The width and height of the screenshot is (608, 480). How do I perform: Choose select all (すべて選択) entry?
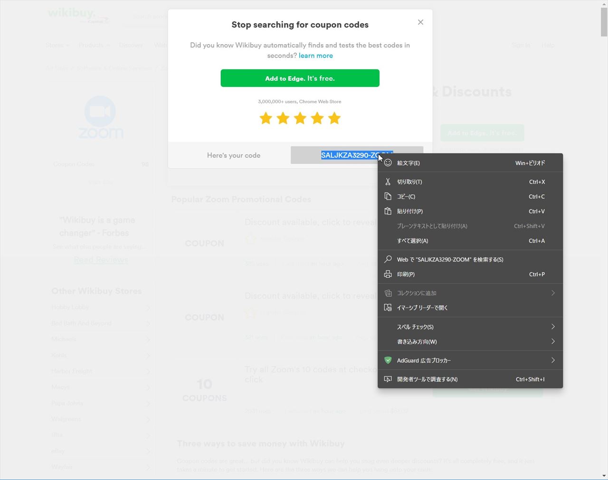click(x=470, y=241)
